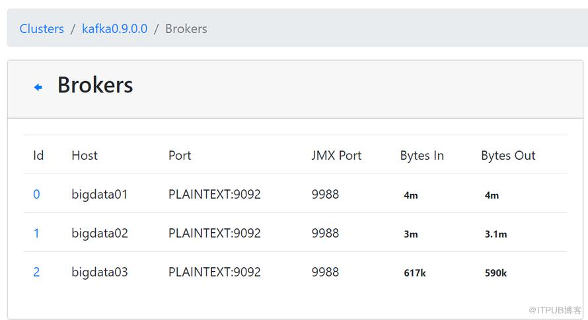Select the Brokers breadcrumb item
Screen dimensions: 588x320
186,29
